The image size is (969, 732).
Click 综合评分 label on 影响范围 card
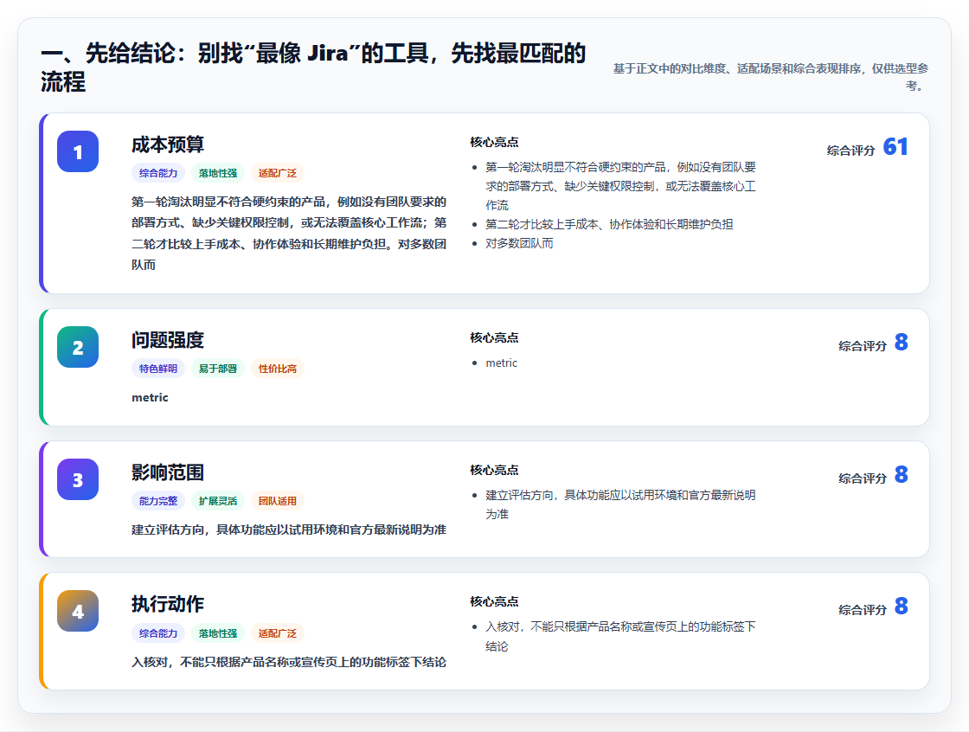pos(863,478)
